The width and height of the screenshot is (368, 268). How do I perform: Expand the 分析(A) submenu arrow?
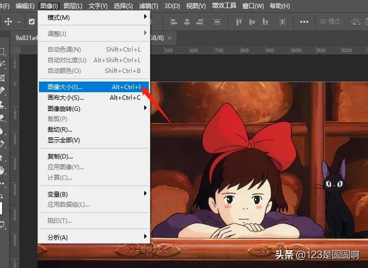tap(145, 236)
